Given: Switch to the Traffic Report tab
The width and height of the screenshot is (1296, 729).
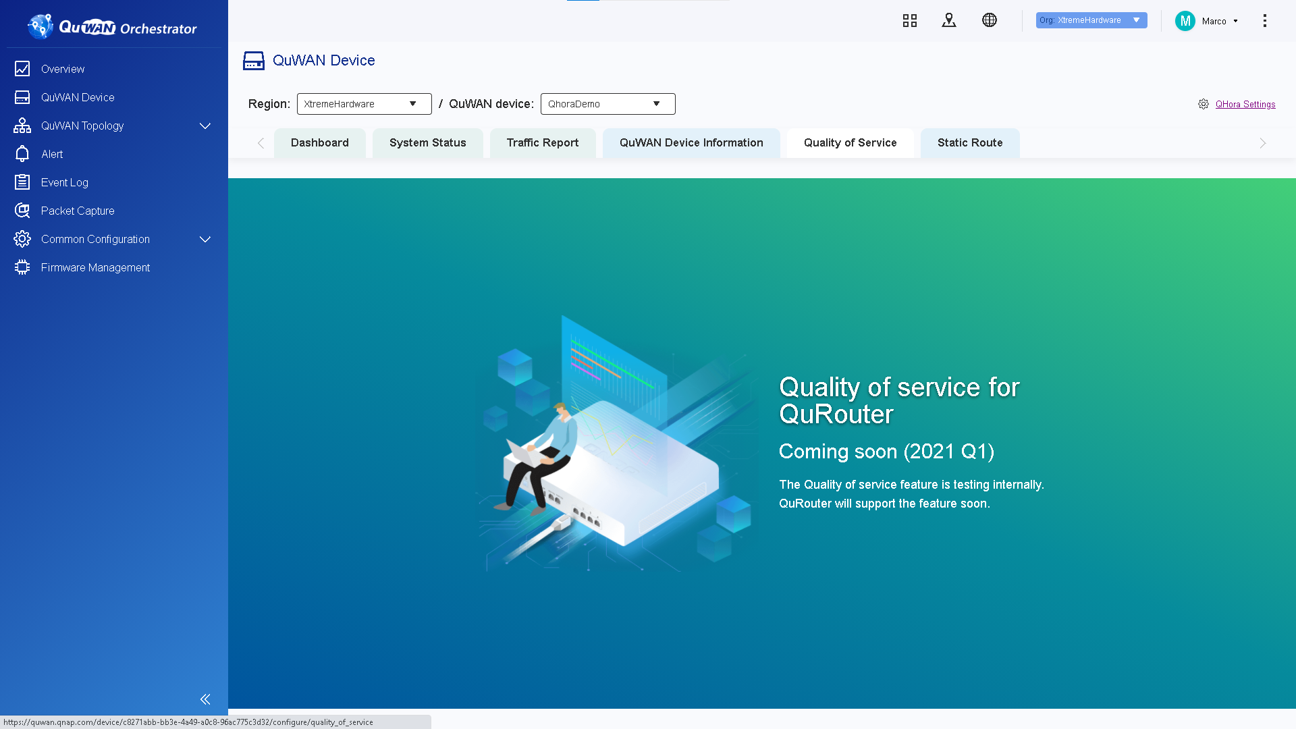Looking at the screenshot, I should 542,142.
